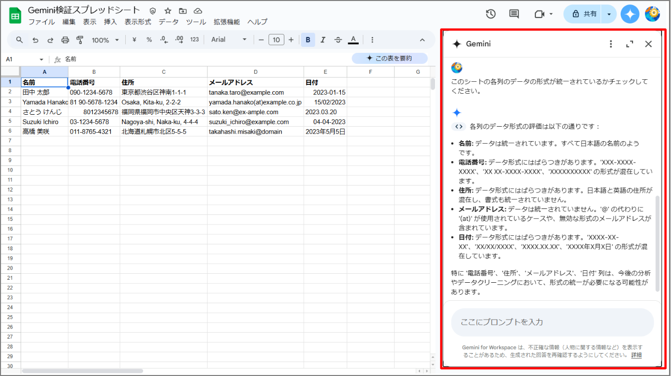
Task: Open the share button dropdown arrow
Action: coord(609,14)
